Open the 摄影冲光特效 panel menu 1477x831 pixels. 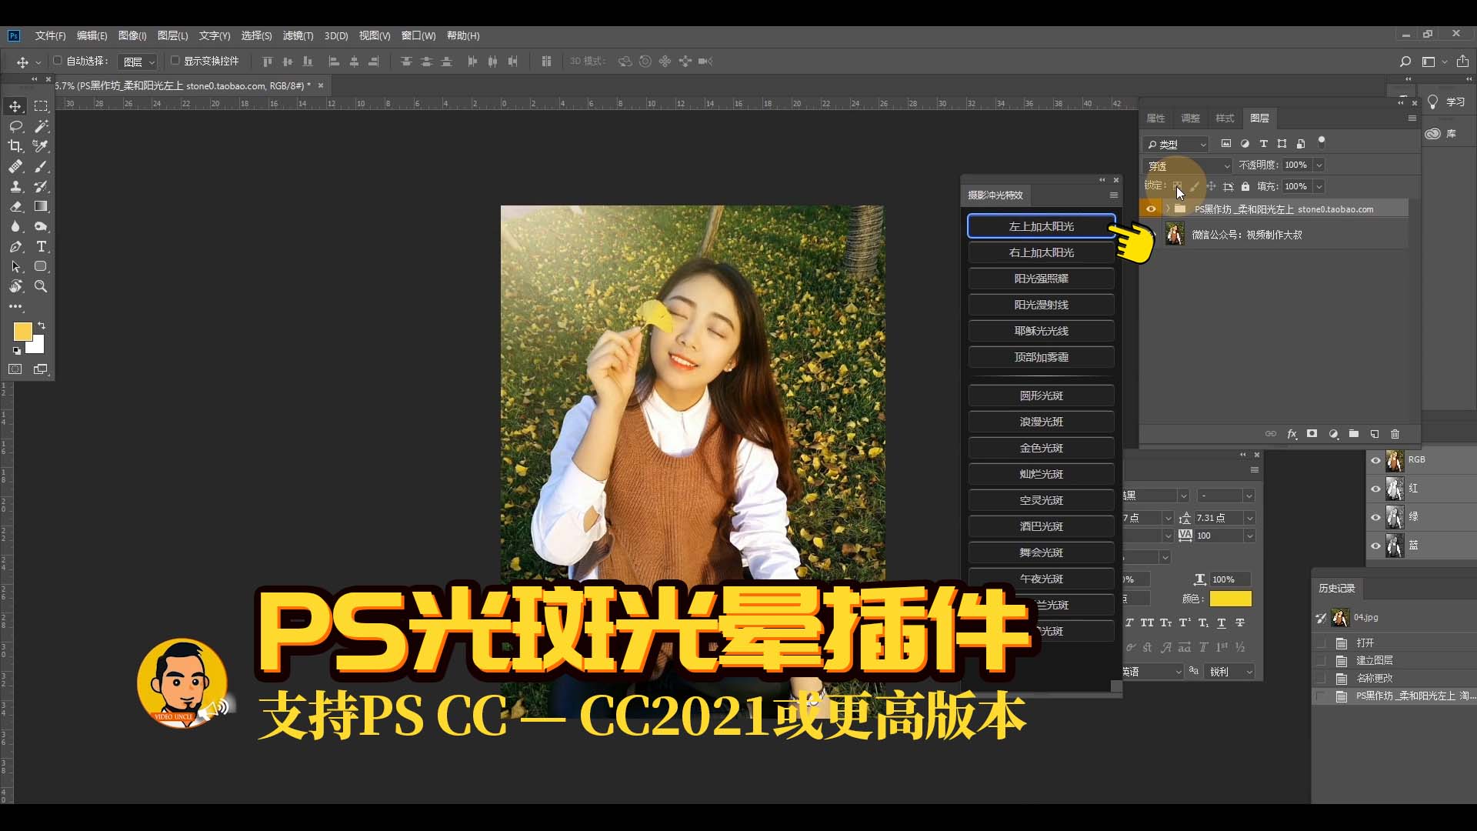pos(1113,195)
